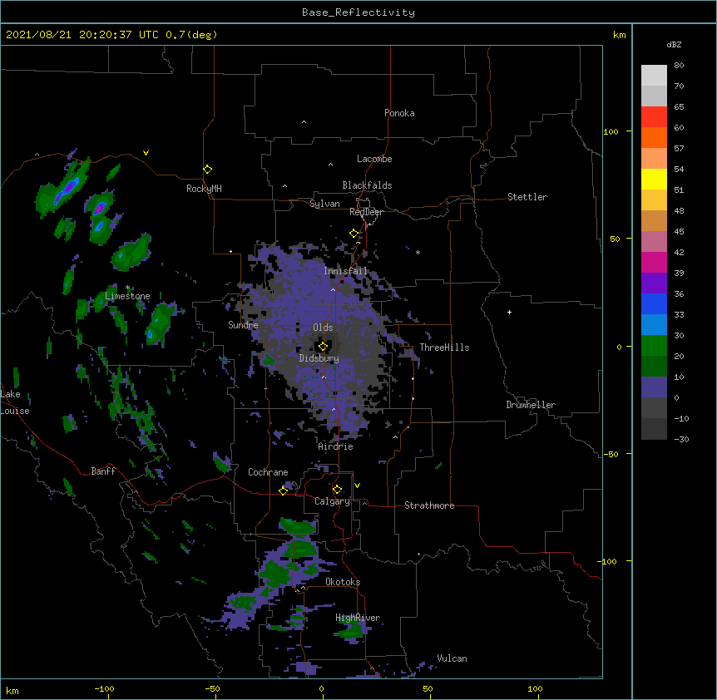Click the Stettler city label
717x700 pixels.
pos(527,197)
